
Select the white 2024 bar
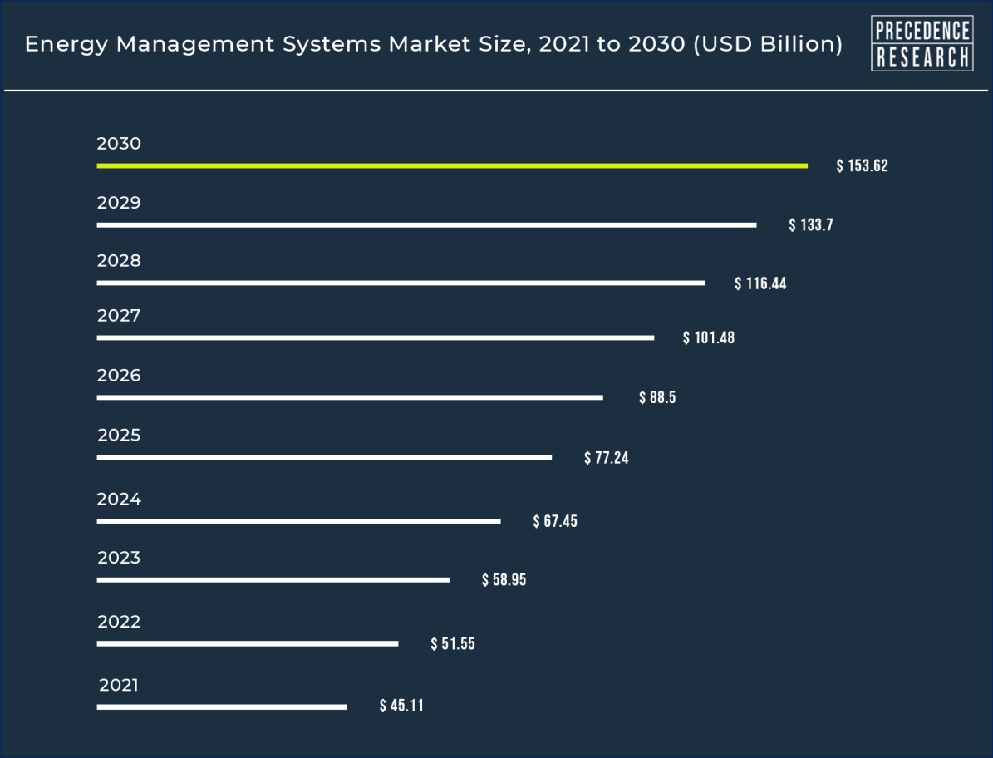pos(298,521)
